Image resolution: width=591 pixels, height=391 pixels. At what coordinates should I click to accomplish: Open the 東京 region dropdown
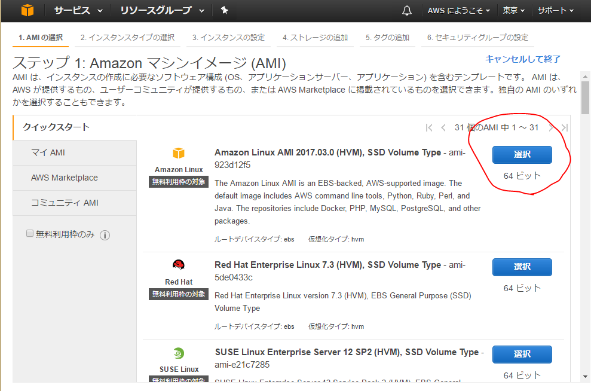coord(513,11)
